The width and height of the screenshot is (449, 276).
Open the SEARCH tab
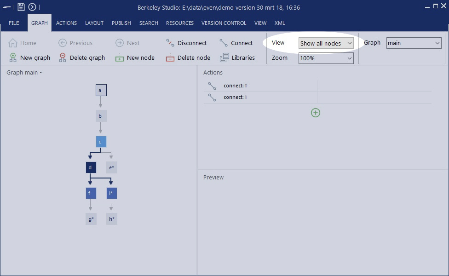pyautogui.click(x=149, y=23)
